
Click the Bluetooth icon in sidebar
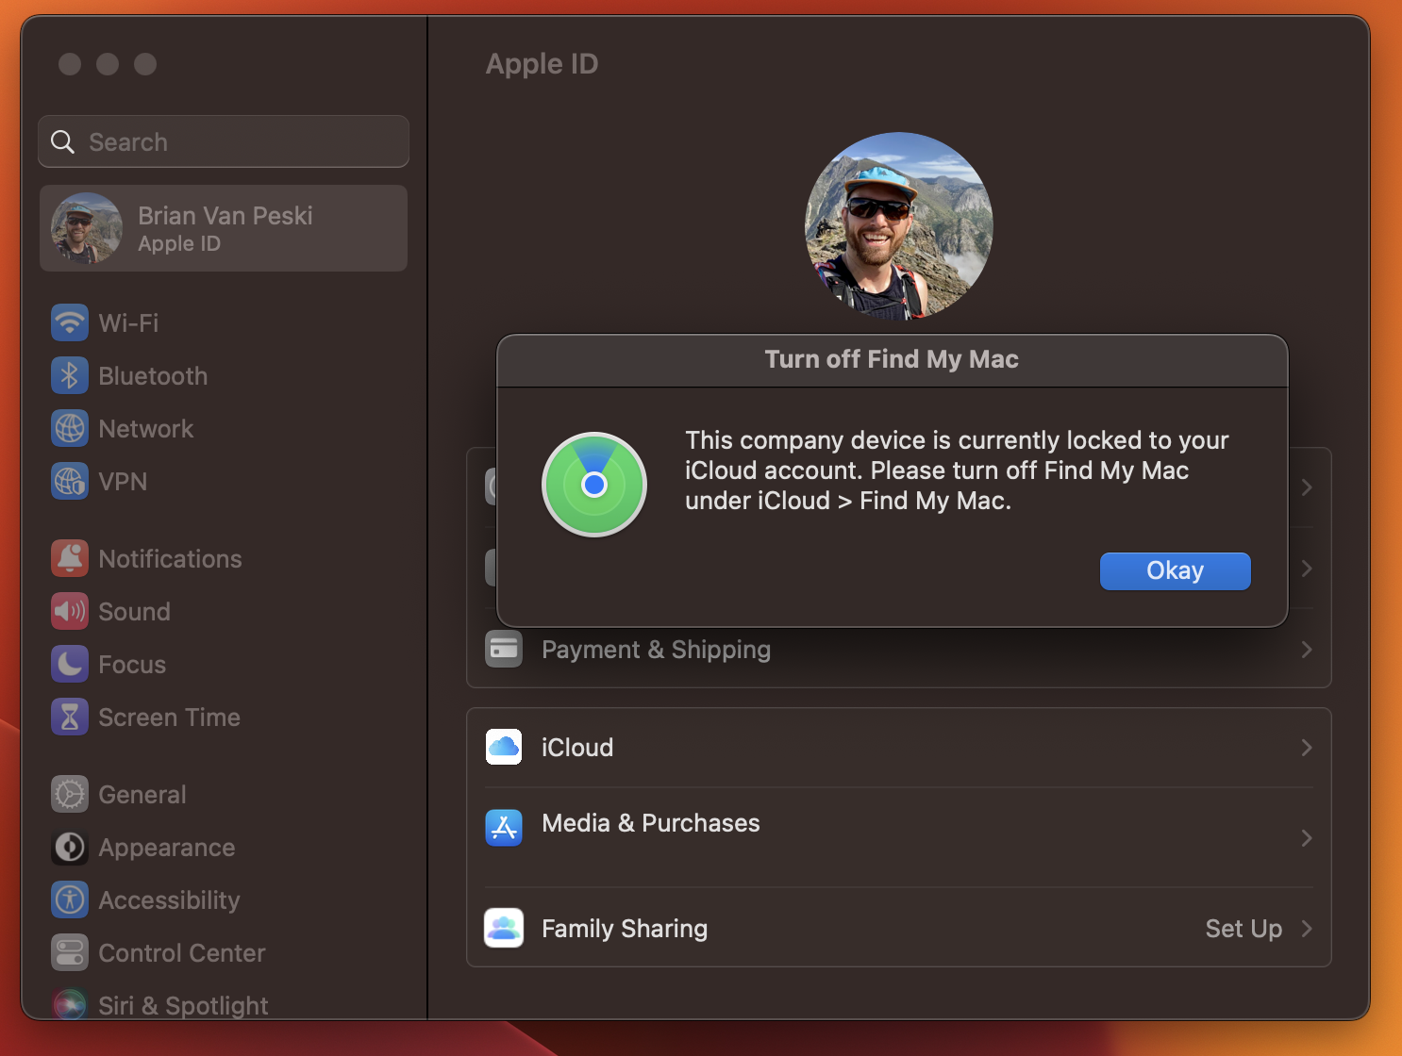(x=70, y=376)
